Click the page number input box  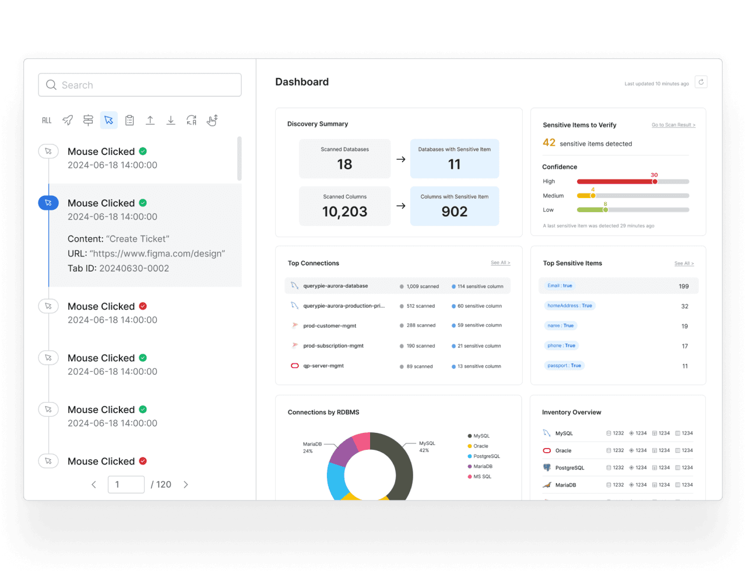(x=126, y=484)
